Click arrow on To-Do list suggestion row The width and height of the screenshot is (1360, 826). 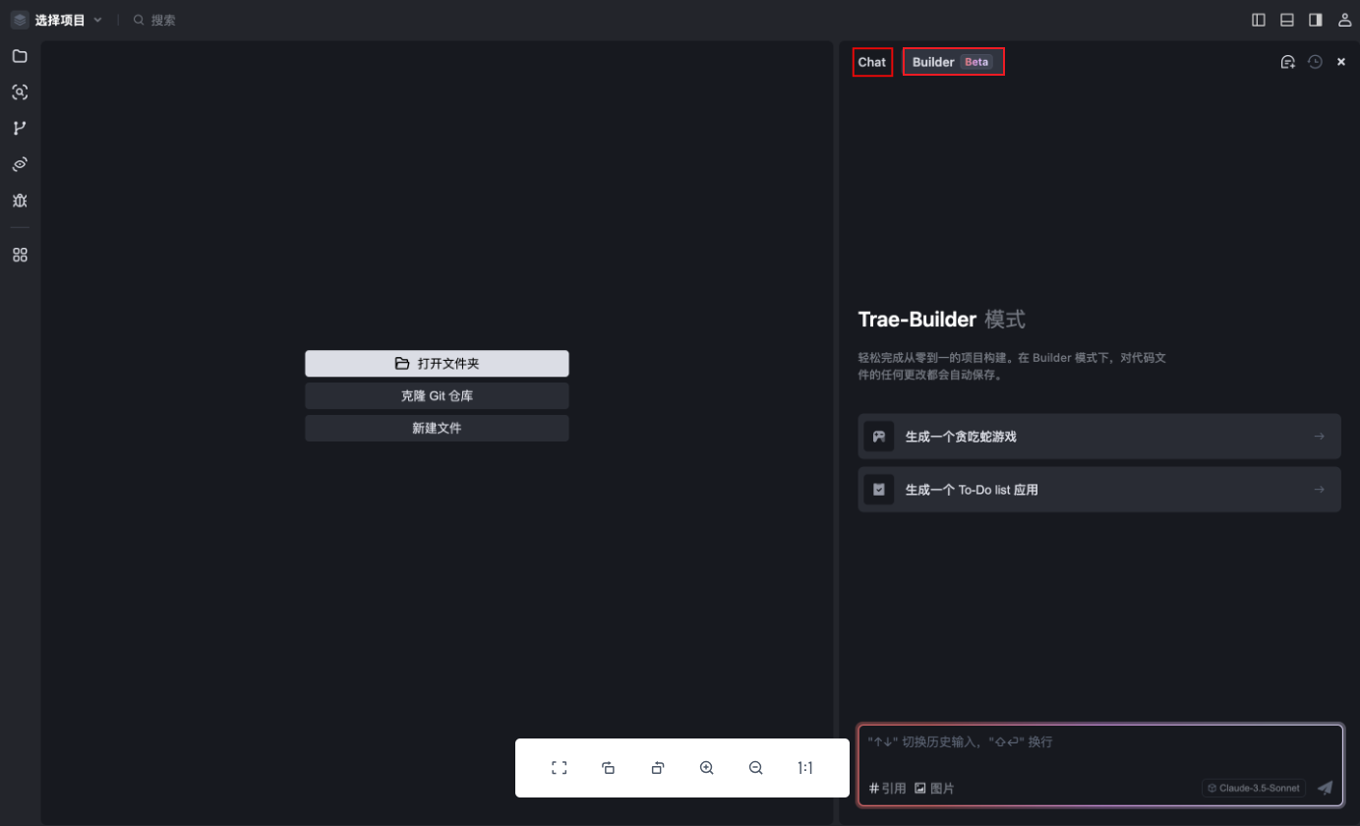[x=1320, y=490]
